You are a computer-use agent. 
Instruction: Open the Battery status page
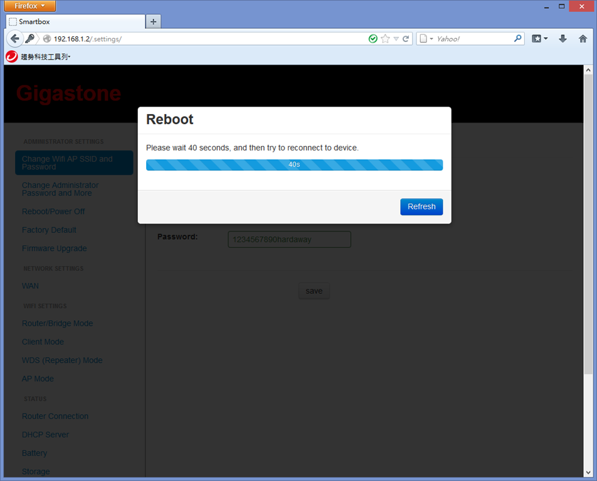[34, 453]
